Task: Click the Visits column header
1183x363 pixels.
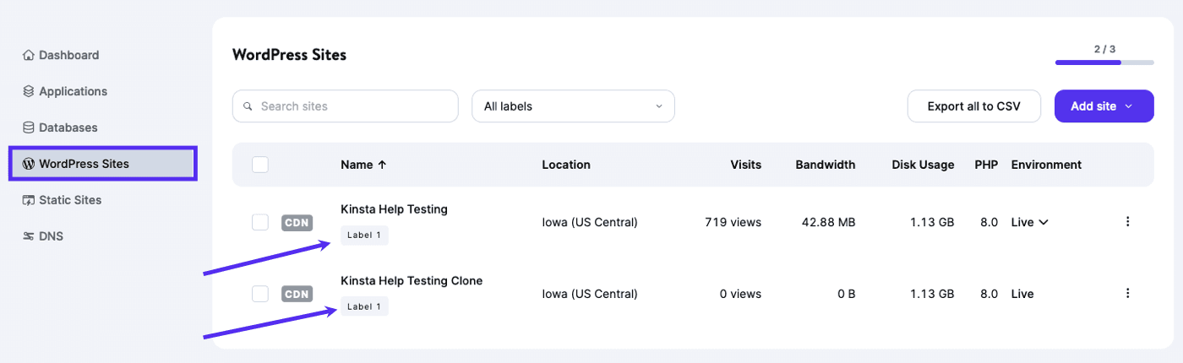Action: click(x=746, y=165)
